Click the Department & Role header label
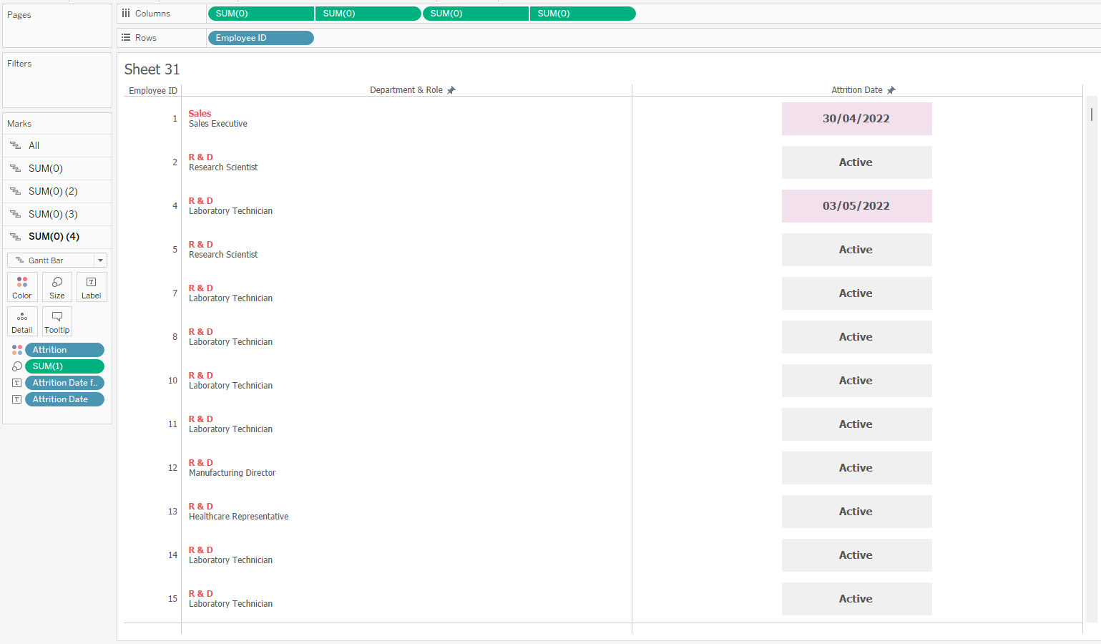The image size is (1101, 644). point(406,90)
